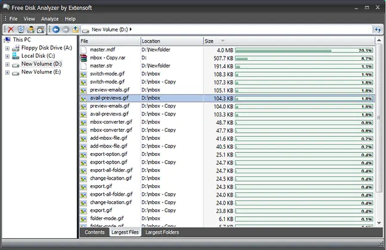Go up one folder level icon
Viewport: 386px width, 250px height.
(75, 30)
